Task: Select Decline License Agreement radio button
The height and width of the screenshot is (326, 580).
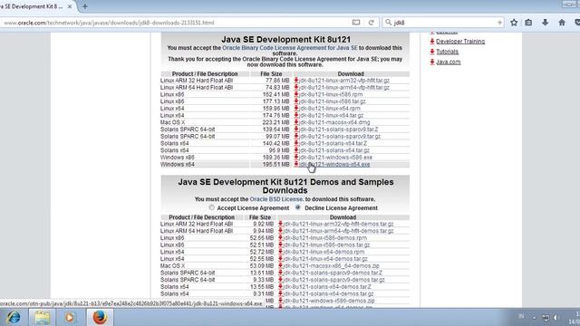Action: [298, 207]
